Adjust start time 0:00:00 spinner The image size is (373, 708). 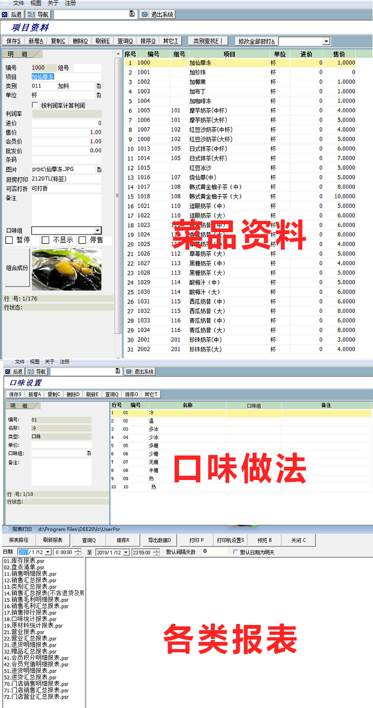(77, 552)
